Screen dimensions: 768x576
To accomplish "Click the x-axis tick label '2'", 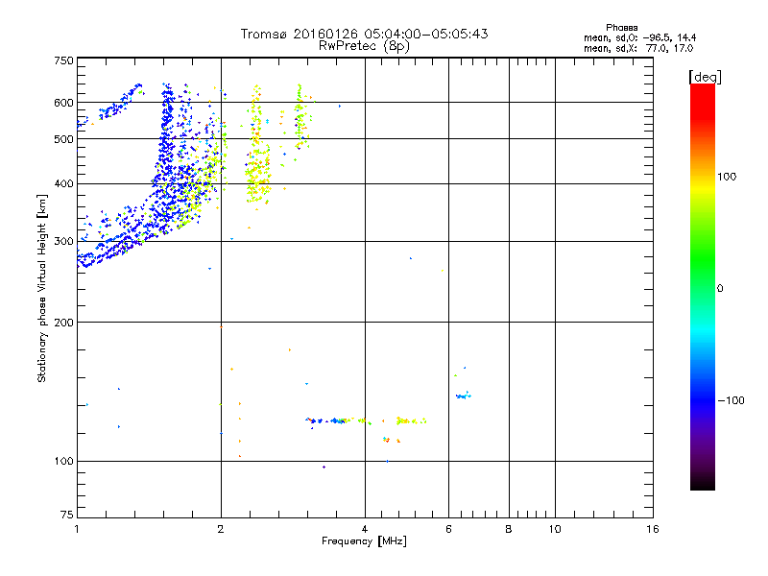I will click(x=221, y=529).
